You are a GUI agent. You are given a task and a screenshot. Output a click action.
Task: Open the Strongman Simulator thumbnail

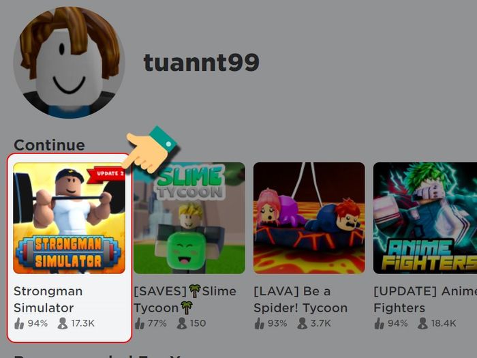click(x=69, y=218)
